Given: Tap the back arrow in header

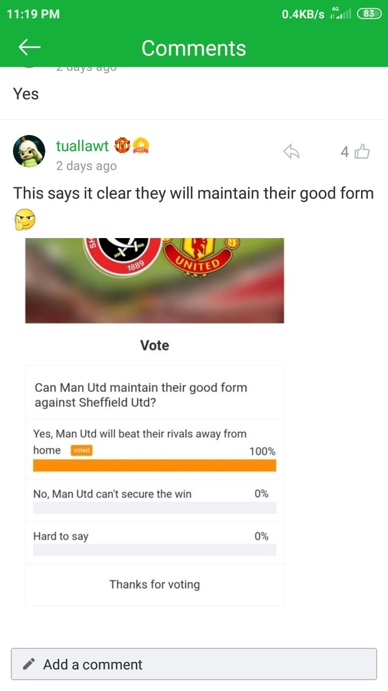Looking at the screenshot, I should (x=30, y=48).
